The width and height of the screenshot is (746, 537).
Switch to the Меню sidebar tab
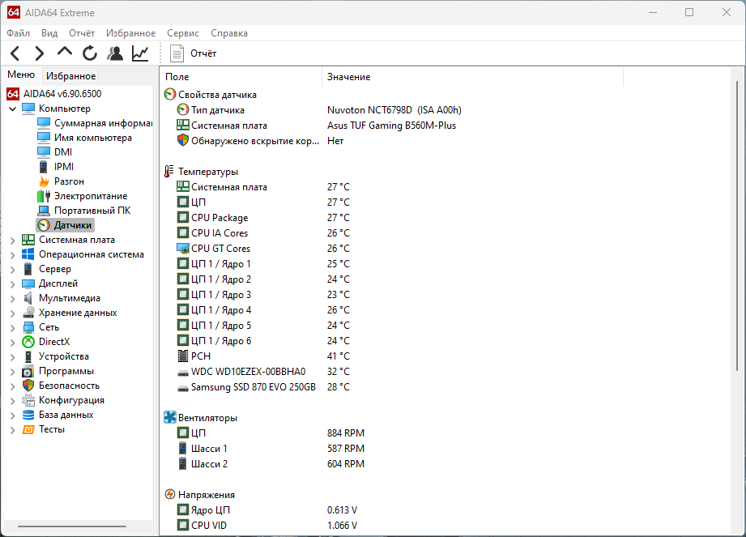(21, 75)
